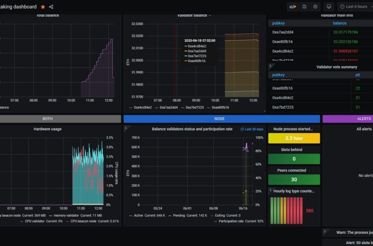
Task: Click the Peers connected panel title
Action: coord(291,170)
